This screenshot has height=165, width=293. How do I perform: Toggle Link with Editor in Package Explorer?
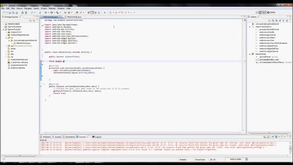34,21
